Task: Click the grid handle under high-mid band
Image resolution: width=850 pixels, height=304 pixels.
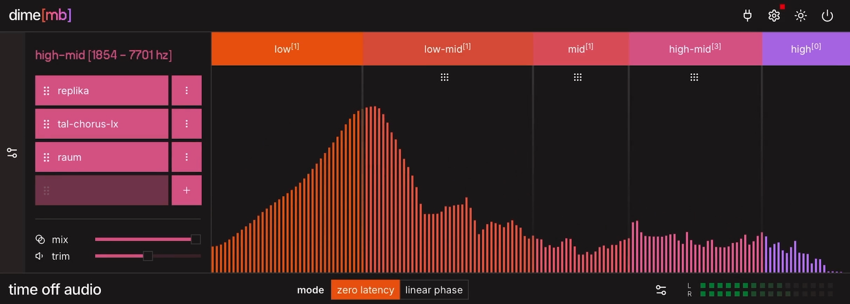Action: [694, 77]
